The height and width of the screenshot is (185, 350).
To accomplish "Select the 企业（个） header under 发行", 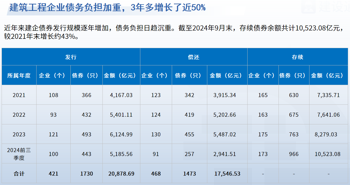I will [53, 75].
